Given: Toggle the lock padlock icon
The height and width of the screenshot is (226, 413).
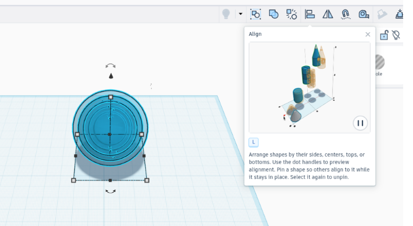Looking at the screenshot, I should (x=384, y=35).
